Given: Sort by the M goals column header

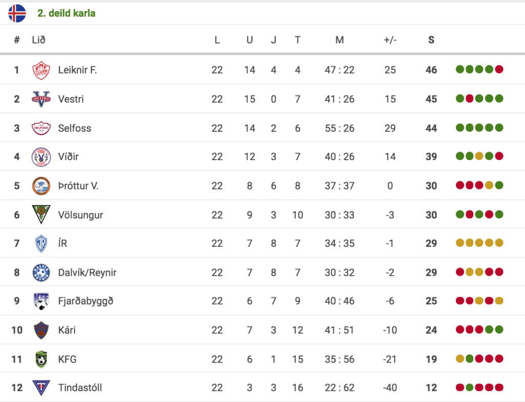Looking at the screenshot, I should 339,40.
